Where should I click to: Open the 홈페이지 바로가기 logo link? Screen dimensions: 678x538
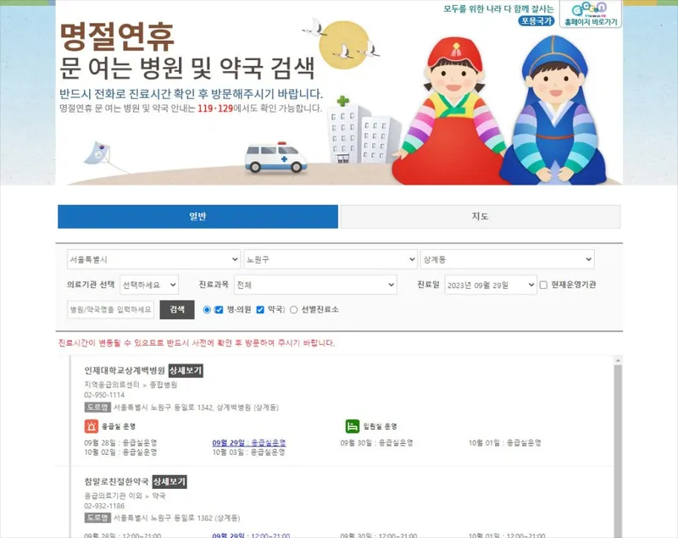[x=591, y=14]
